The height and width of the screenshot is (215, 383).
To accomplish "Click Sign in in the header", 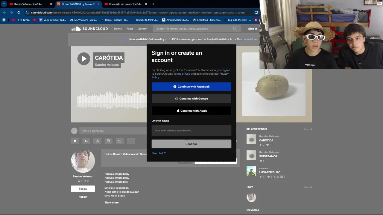I will point(253,29).
